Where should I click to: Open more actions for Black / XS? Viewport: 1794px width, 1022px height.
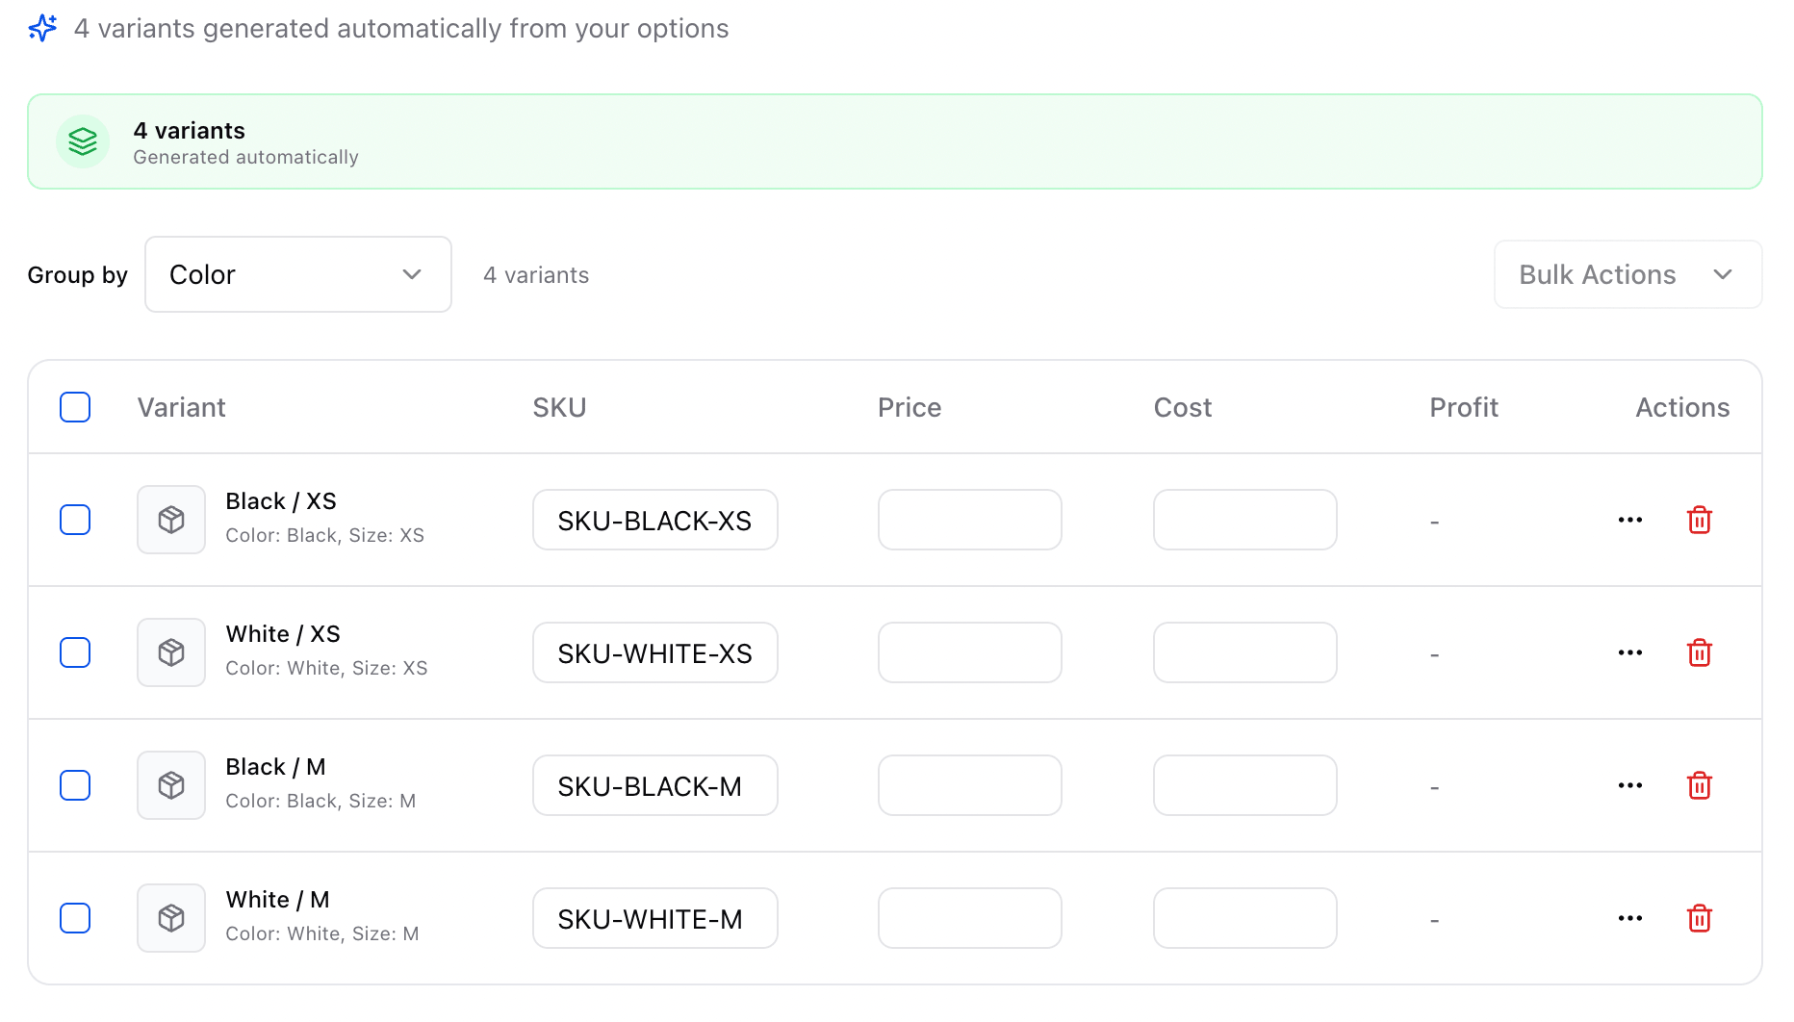(x=1630, y=520)
